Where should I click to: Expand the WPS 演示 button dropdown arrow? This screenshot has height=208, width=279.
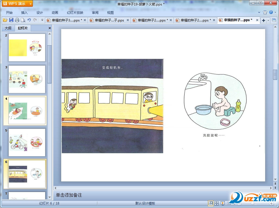pos(31,3)
